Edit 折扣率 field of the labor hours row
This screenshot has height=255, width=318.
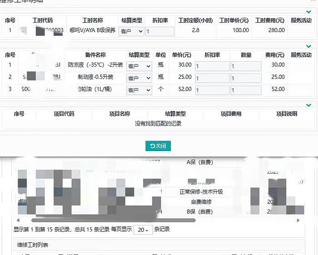[x=160, y=31]
